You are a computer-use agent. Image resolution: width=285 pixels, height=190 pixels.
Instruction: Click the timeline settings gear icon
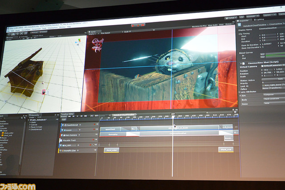235,112
